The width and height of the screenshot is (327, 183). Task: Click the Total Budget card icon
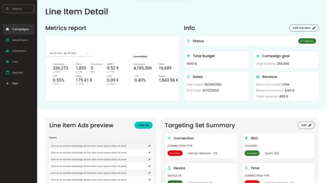[189, 56]
